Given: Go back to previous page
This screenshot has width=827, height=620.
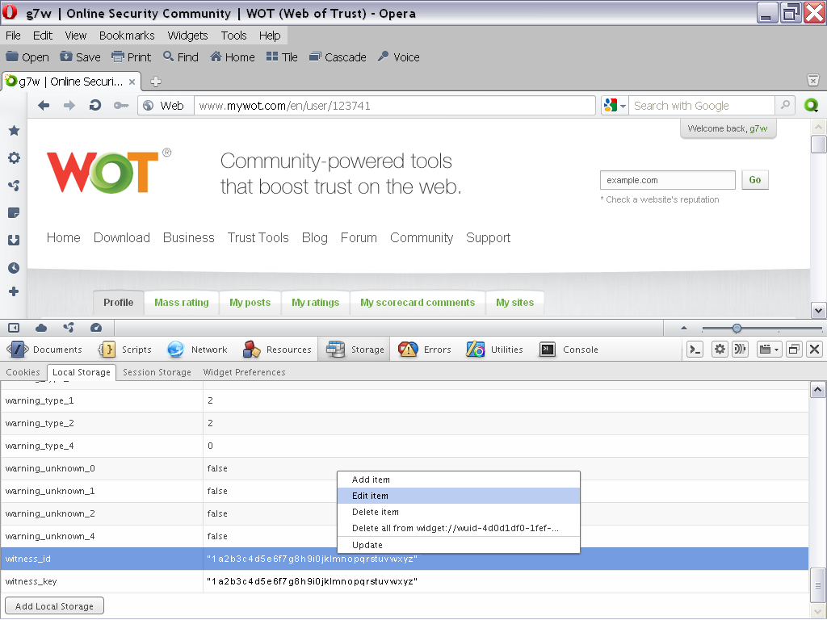Looking at the screenshot, I should 44,106.
